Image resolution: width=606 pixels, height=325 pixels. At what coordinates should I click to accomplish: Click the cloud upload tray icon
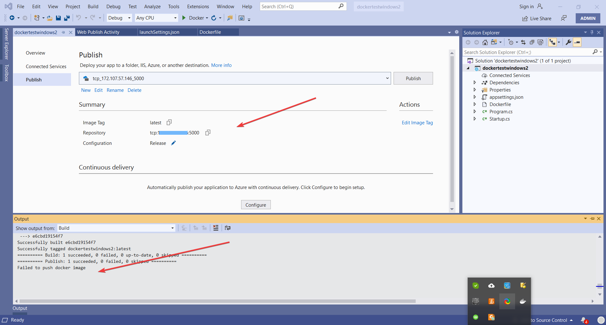[491, 286]
